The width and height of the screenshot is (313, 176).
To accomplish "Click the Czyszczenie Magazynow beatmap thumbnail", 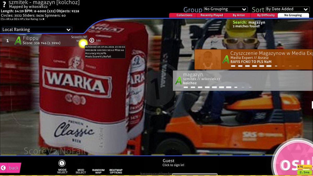I will click(x=208, y=60).
